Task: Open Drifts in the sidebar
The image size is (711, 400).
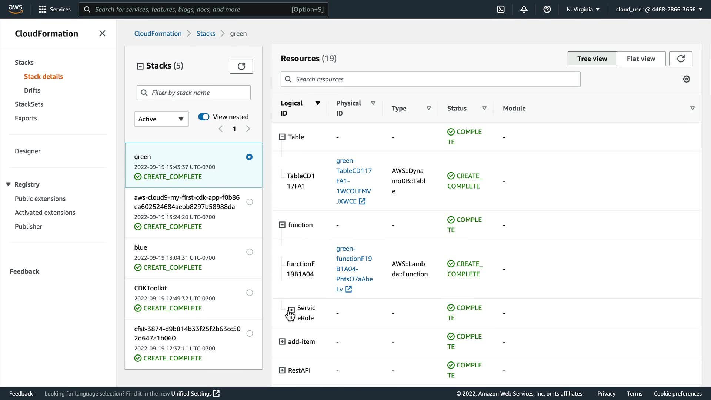Action: click(x=32, y=90)
